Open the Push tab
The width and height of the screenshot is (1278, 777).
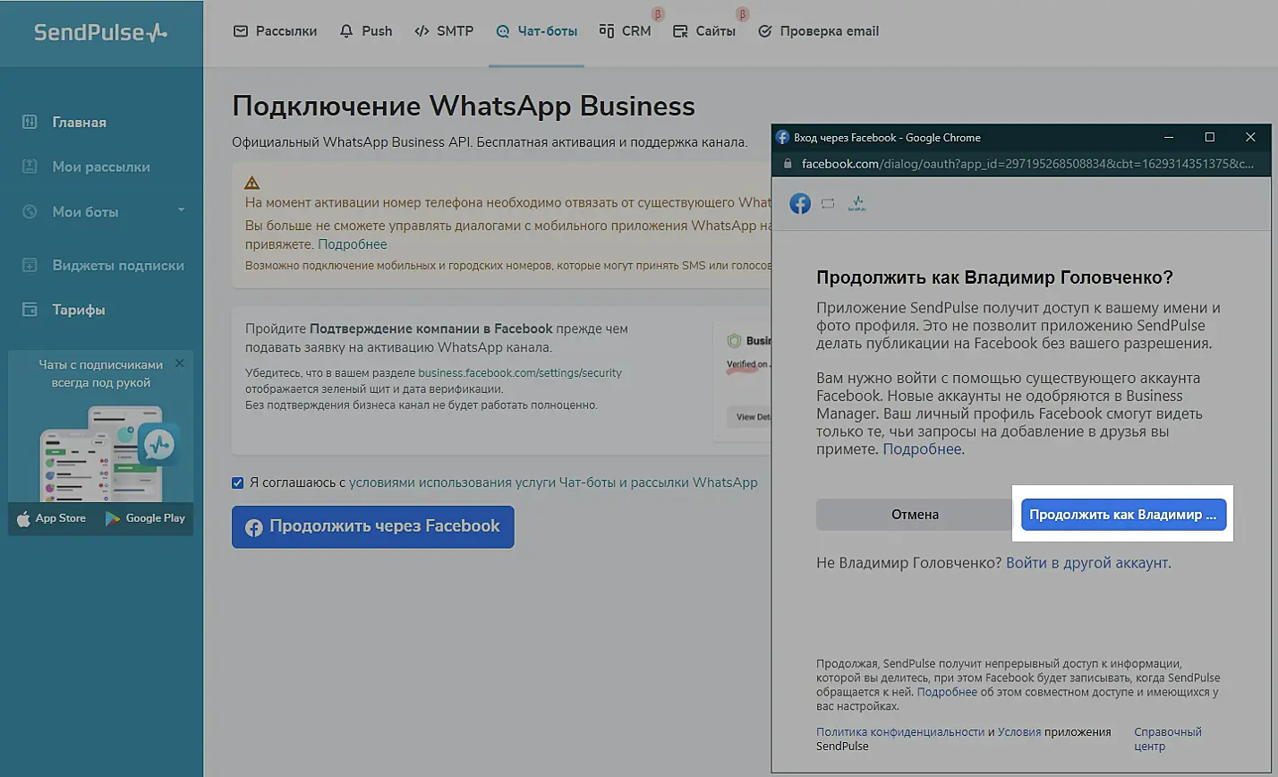366,31
